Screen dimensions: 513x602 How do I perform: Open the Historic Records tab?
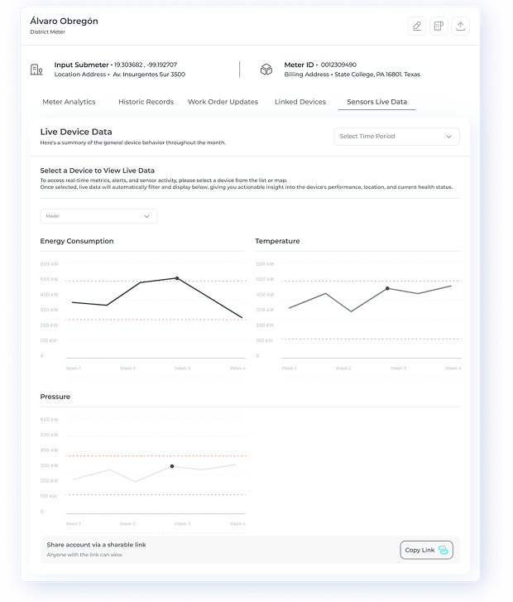pos(146,102)
